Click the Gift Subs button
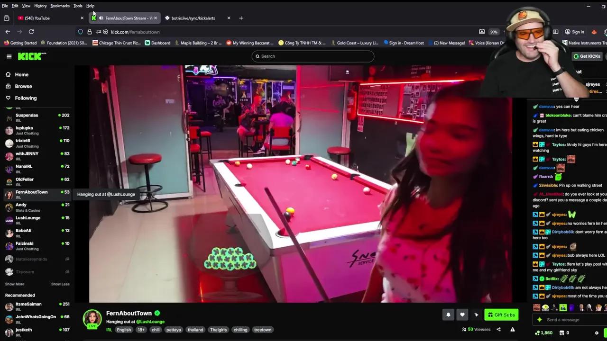 pyautogui.click(x=501, y=315)
